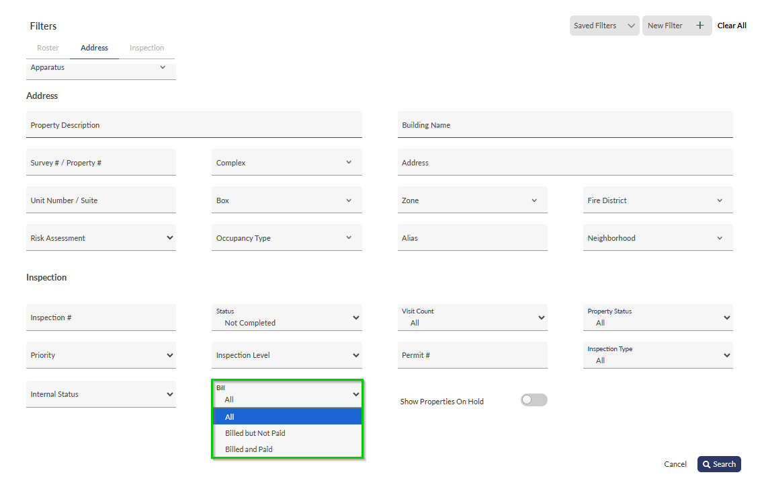Viewport: 764px width, 487px height.
Task: Click the Building Name input field
Action: click(x=564, y=125)
